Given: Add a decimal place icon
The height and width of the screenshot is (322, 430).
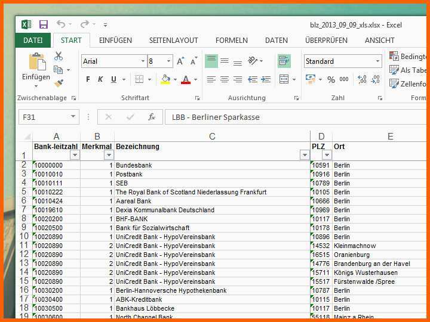Looking at the screenshot, I should 363,79.
